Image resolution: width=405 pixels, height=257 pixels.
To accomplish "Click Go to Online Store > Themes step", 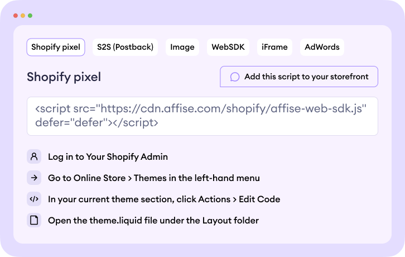I will pos(153,178).
